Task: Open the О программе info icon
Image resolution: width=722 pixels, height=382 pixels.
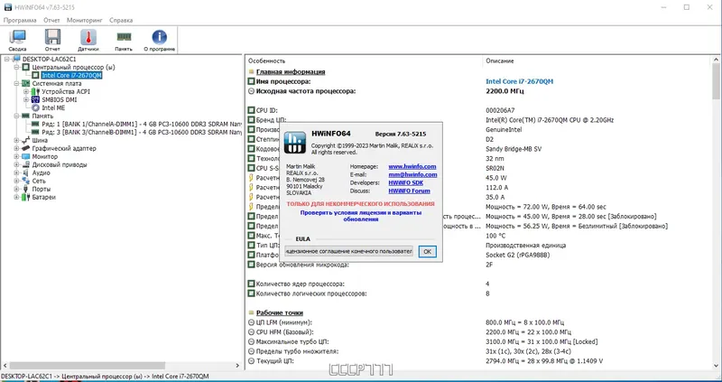Action: (x=160, y=37)
